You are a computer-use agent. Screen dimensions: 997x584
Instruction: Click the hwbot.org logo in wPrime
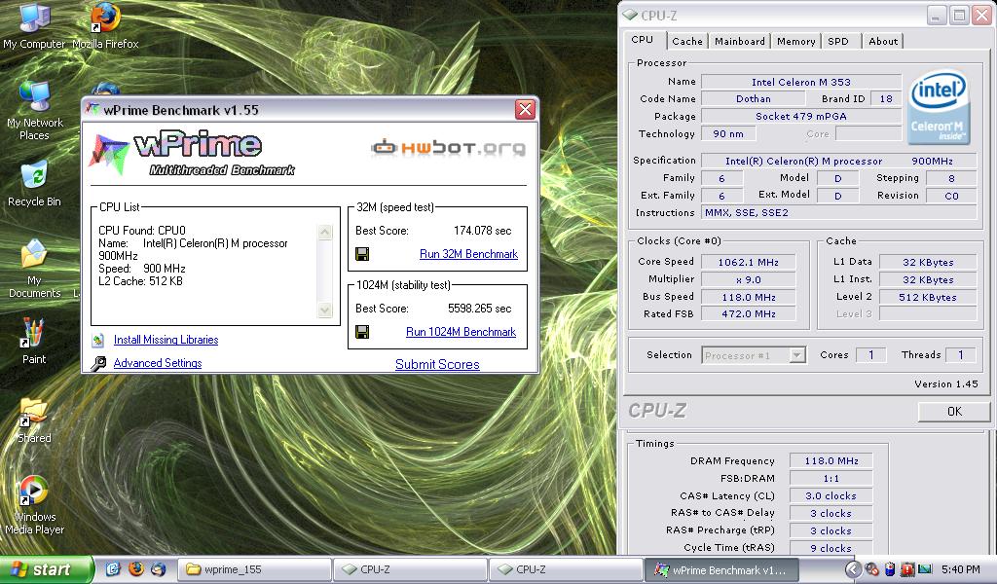[x=448, y=148]
